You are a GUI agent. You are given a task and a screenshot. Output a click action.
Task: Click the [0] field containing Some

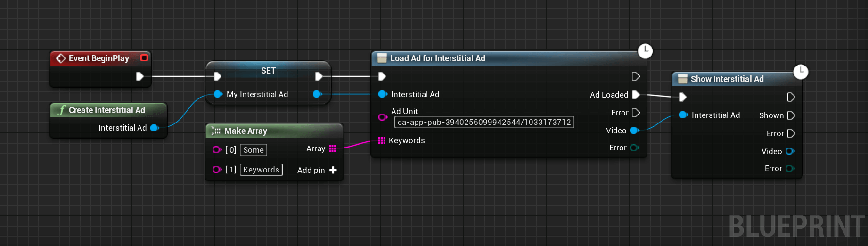(254, 150)
